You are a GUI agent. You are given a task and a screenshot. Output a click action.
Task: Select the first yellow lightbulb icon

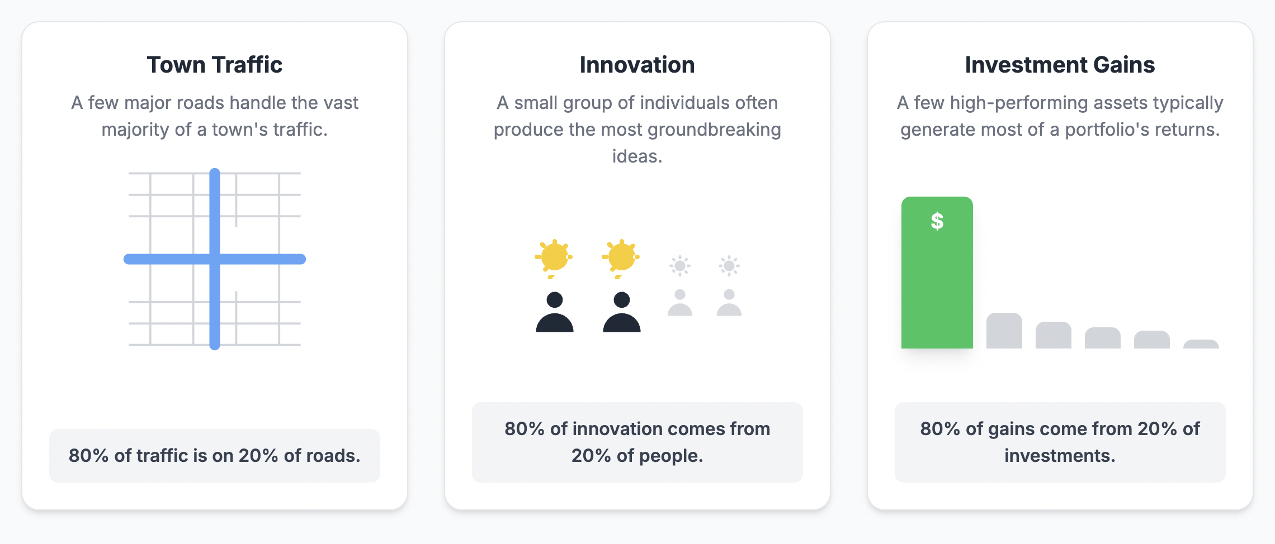[554, 259]
